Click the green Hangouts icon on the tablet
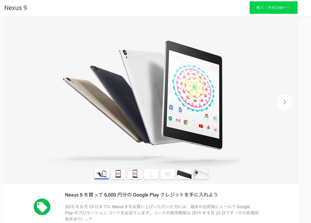This screenshot has height=223, width=311. tap(170, 118)
